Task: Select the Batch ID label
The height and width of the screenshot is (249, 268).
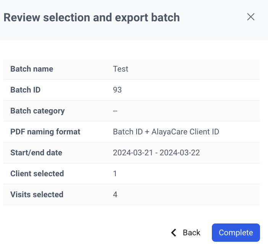Action: pos(25,90)
